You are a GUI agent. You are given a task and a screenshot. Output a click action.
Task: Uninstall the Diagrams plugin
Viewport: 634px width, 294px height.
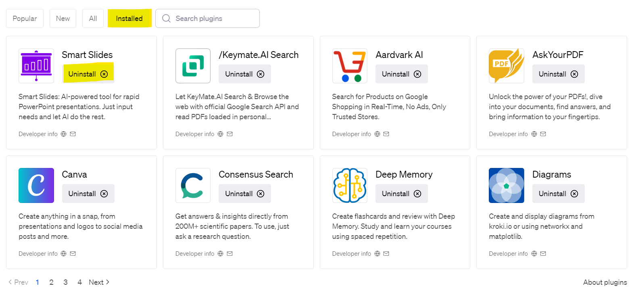tap(559, 194)
